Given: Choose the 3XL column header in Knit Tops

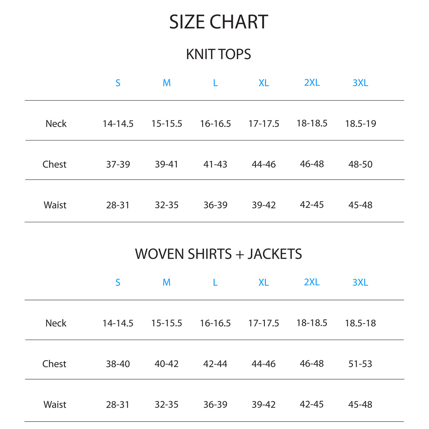Looking at the screenshot, I should (x=360, y=83).
